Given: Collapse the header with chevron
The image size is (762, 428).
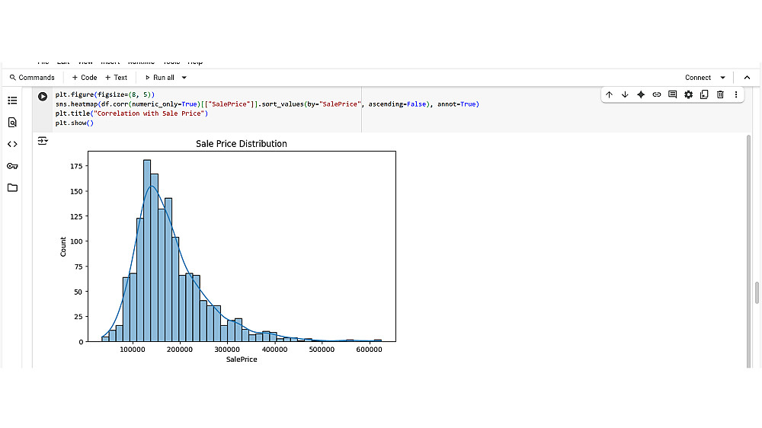Looking at the screenshot, I should (747, 78).
